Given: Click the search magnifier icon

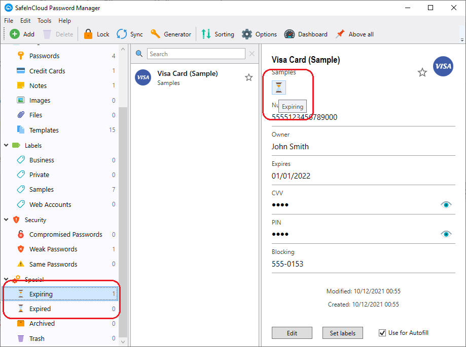Looking at the screenshot, I should [x=139, y=54].
